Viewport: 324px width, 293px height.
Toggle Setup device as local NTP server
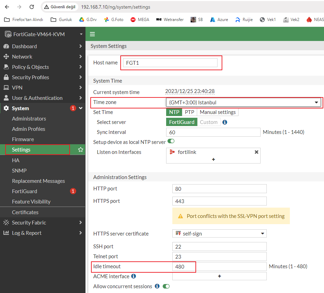point(171,141)
